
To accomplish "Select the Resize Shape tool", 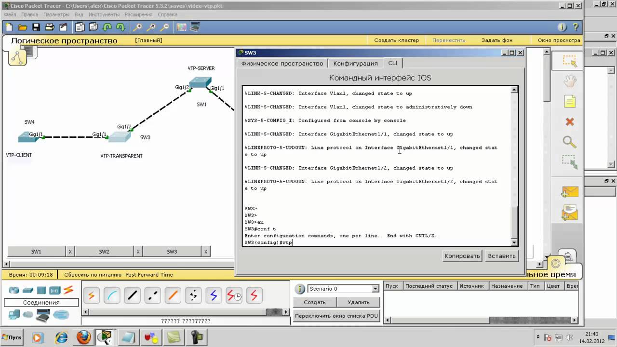I will (x=570, y=162).
